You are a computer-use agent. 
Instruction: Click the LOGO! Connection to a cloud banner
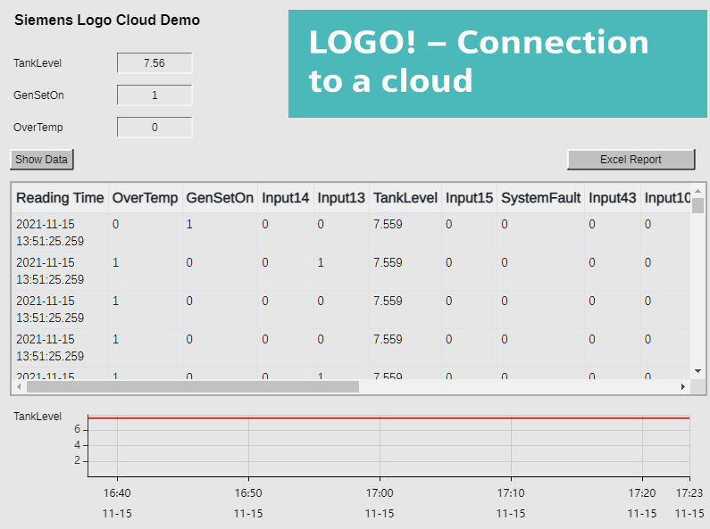pyautogui.click(x=497, y=63)
